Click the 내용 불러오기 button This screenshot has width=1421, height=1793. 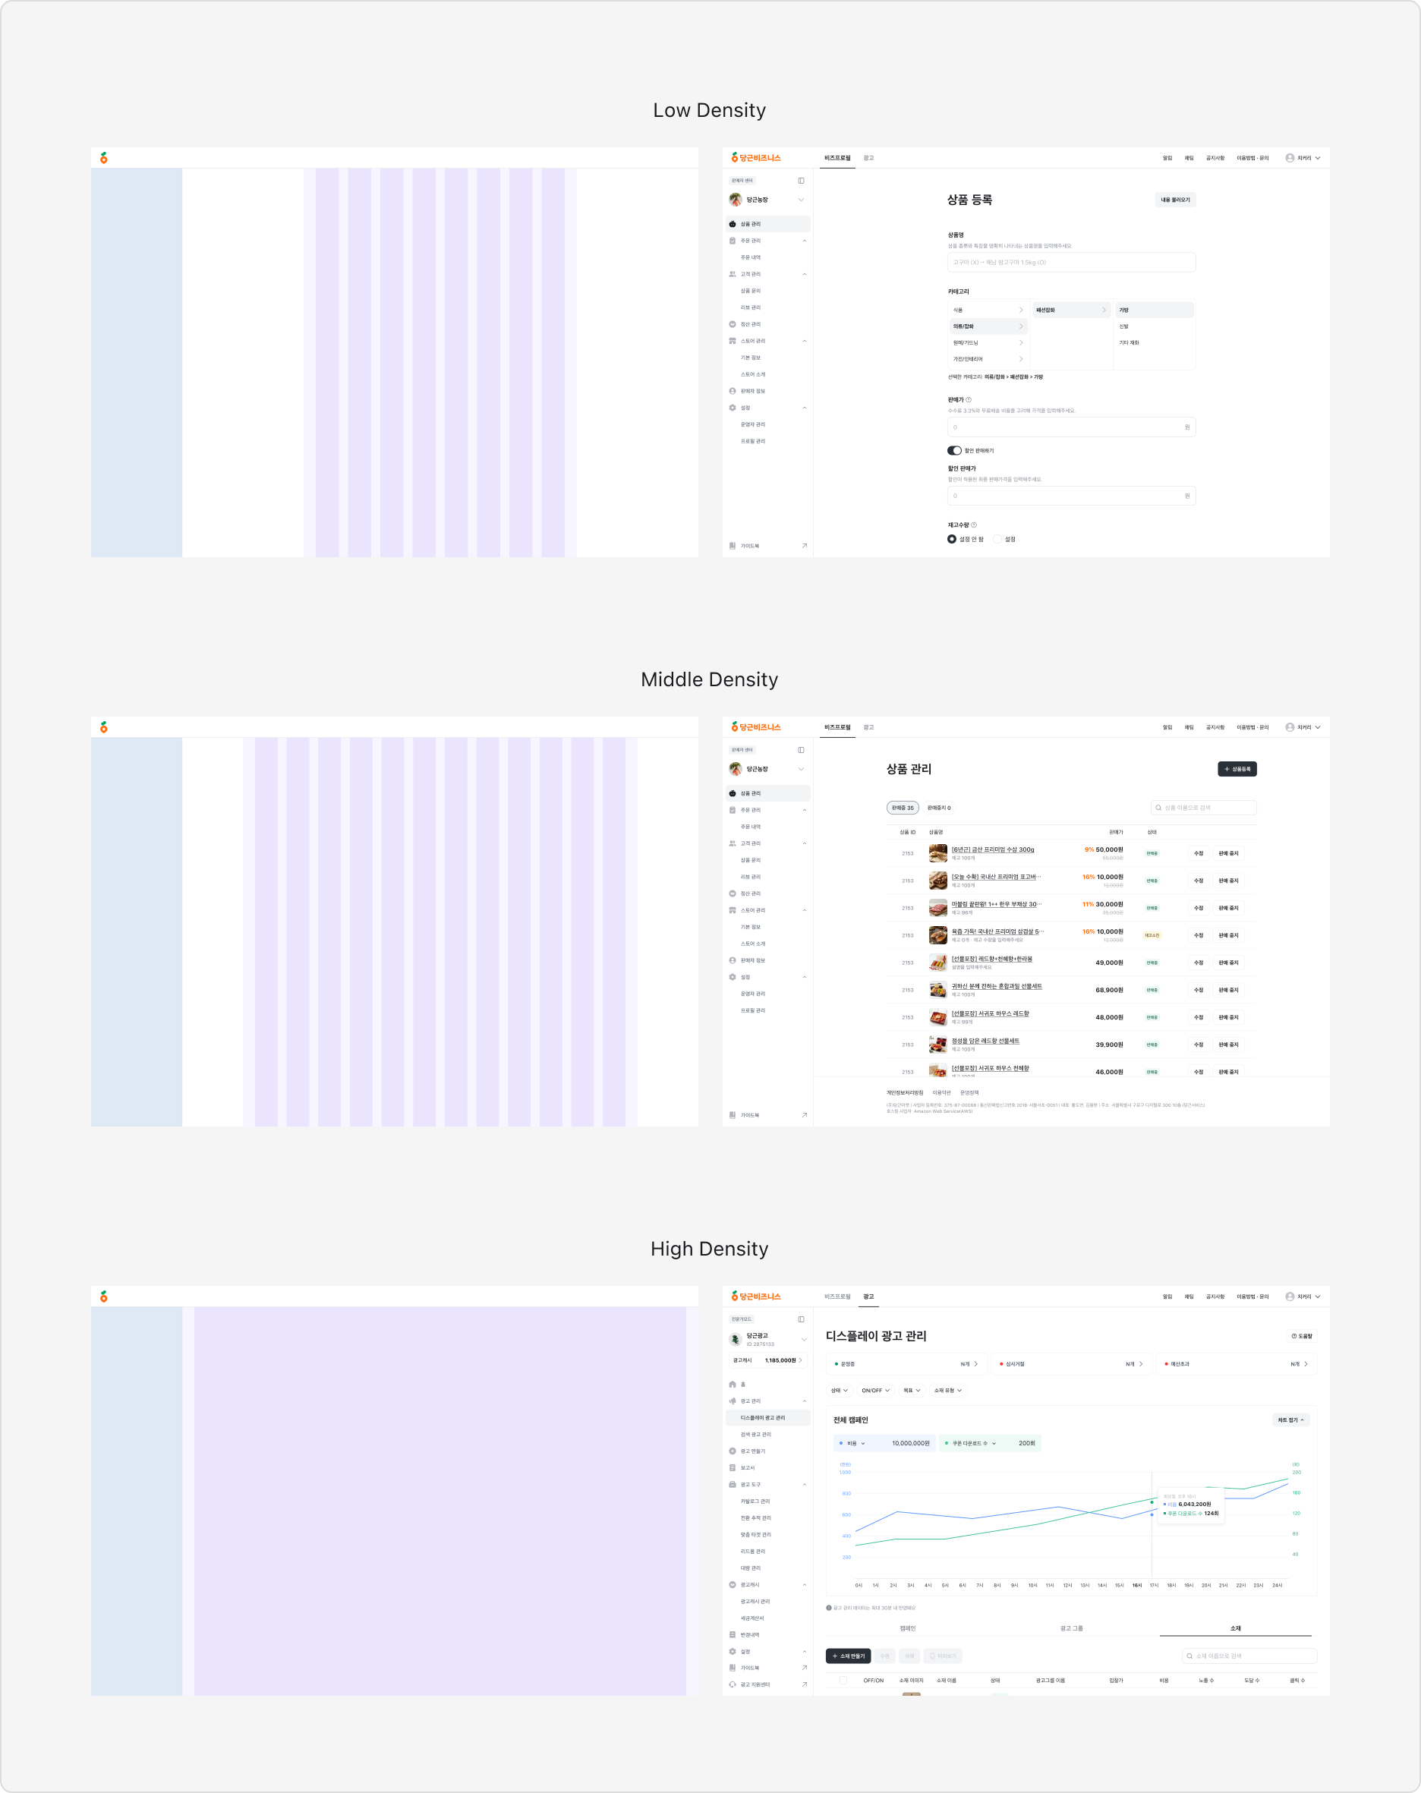coord(1176,200)
